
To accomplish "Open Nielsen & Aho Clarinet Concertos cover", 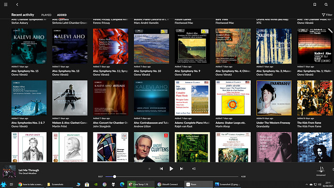I will tap(70, 98).
